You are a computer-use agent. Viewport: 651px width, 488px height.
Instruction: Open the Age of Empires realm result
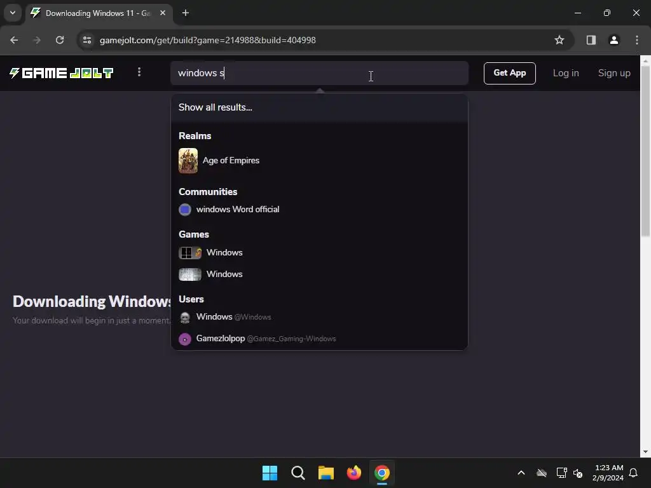319,161
